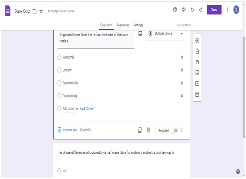
Task: Switch to the Settings tab
Action: click(x=138, y=25)
